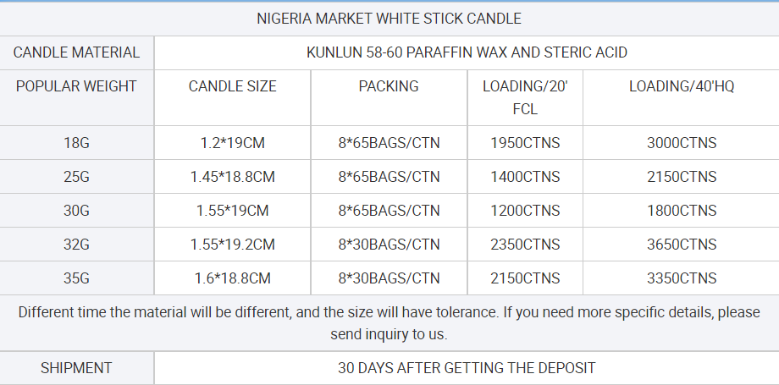779x385 pixels.
Task: Select the CANDLE MATERIAL label cell
Action: (76, 52)
